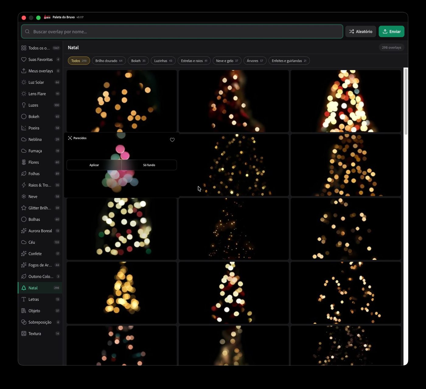Viewport: 426px width, 389px height.
Task: Click the Neve snowflake icon
Action: [24, 196]
